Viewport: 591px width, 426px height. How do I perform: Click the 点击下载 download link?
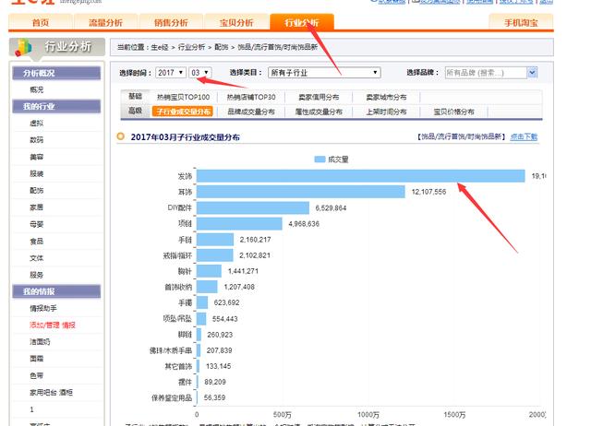[x=524, y=136]
